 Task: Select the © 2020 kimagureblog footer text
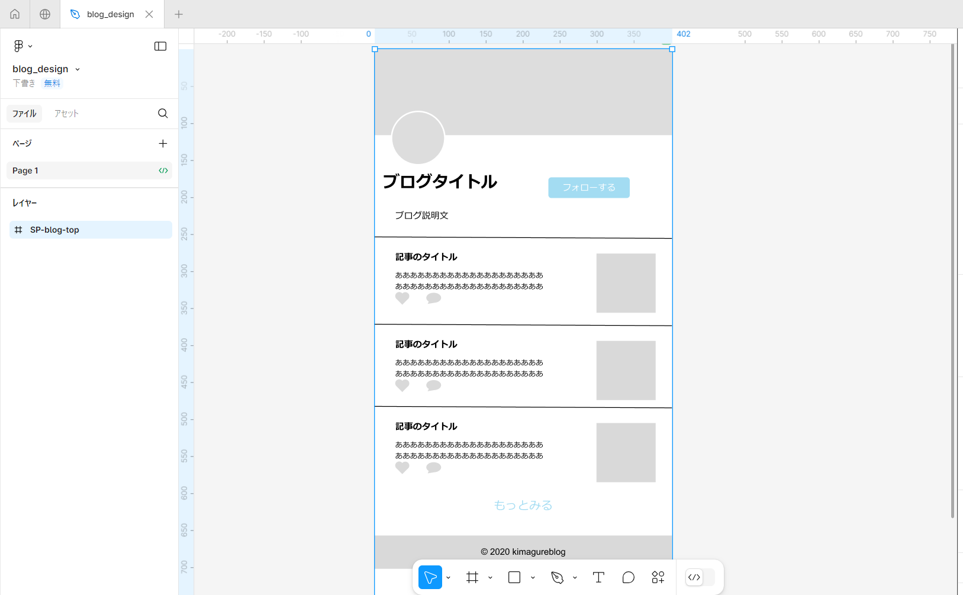click(523, 552)
